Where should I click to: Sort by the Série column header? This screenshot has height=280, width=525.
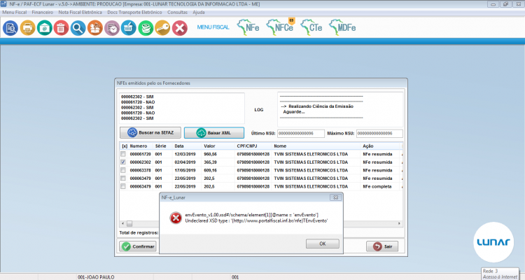(x=160, y=146)
